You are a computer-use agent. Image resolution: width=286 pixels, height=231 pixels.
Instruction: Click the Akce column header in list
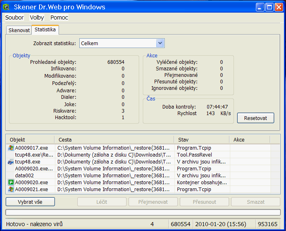(x=249, y=139)
